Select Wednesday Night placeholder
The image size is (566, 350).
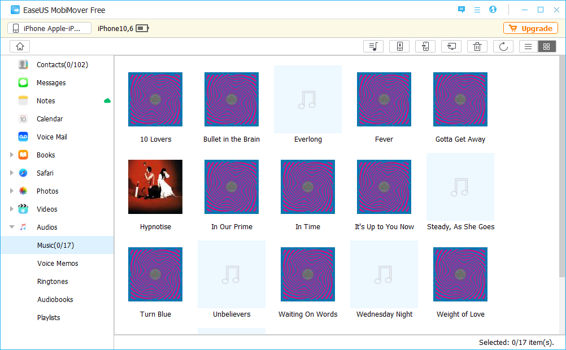384,274
